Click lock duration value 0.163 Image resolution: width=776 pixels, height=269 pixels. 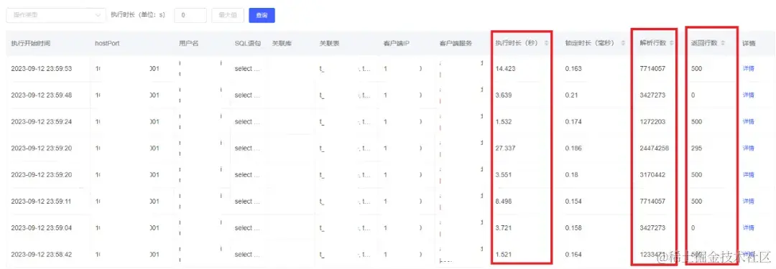(573, 69)
